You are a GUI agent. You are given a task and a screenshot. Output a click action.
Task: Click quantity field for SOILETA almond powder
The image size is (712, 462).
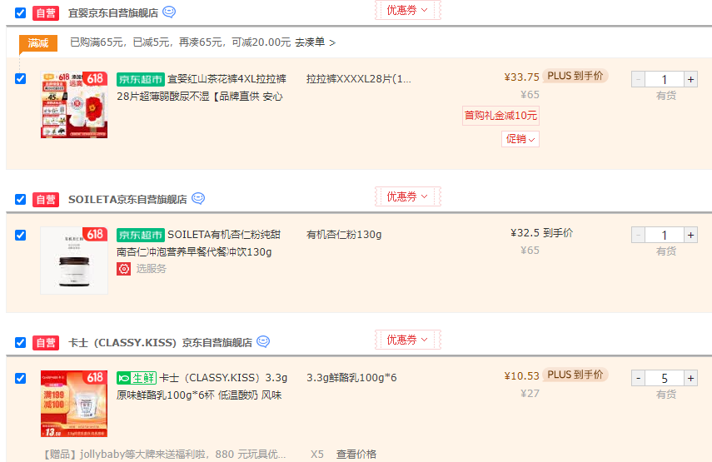point(665,235)
